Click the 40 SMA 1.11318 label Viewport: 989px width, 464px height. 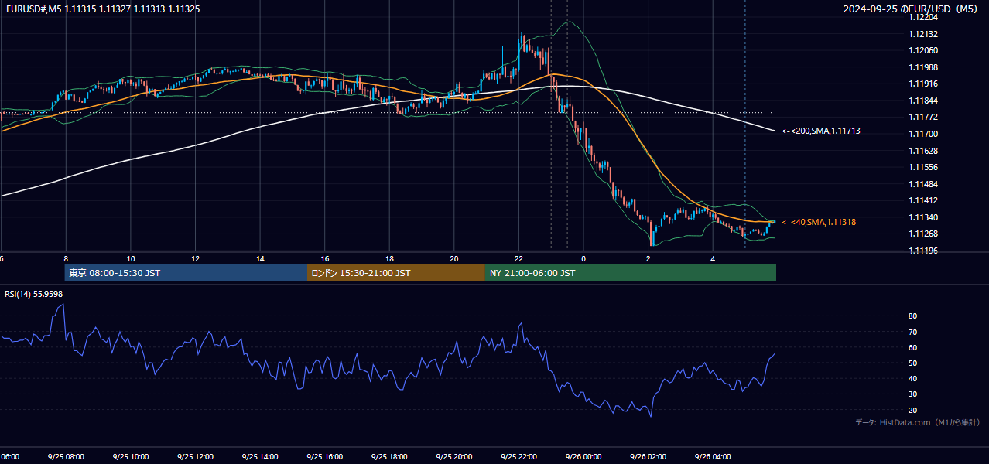819,222
